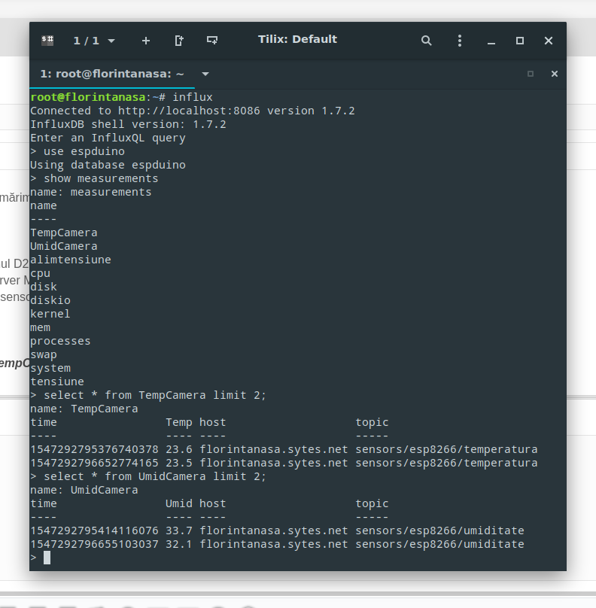Image resolution: width=596 pixels, height=608 pixels.
Task: Close the root@florintanasa terminal pane
Action: 555,74
